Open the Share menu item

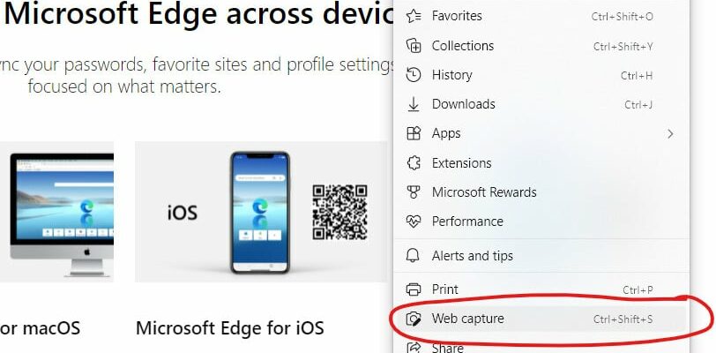(447, 348)
